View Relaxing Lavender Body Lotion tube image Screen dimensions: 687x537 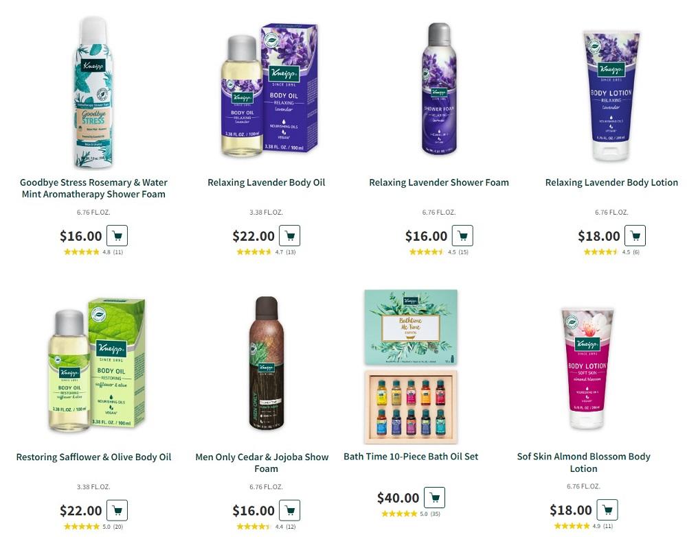(x=611, y=96)
